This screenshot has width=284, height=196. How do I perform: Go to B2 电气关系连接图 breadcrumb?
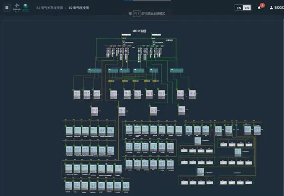click(49, 8)
